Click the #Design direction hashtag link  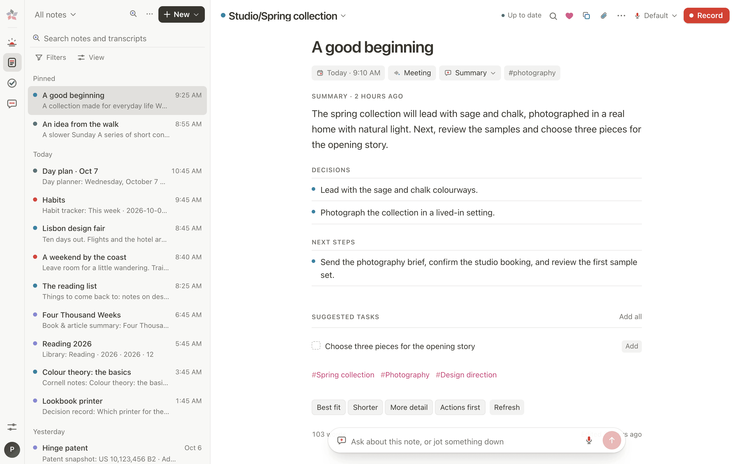coord(466,375)
